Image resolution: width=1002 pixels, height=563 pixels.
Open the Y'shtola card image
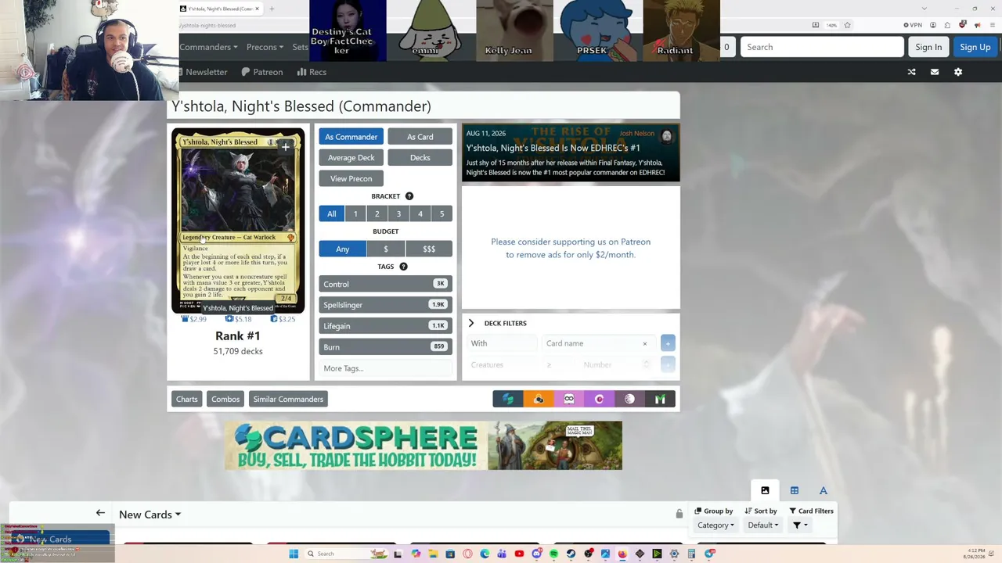coord(238,221)
